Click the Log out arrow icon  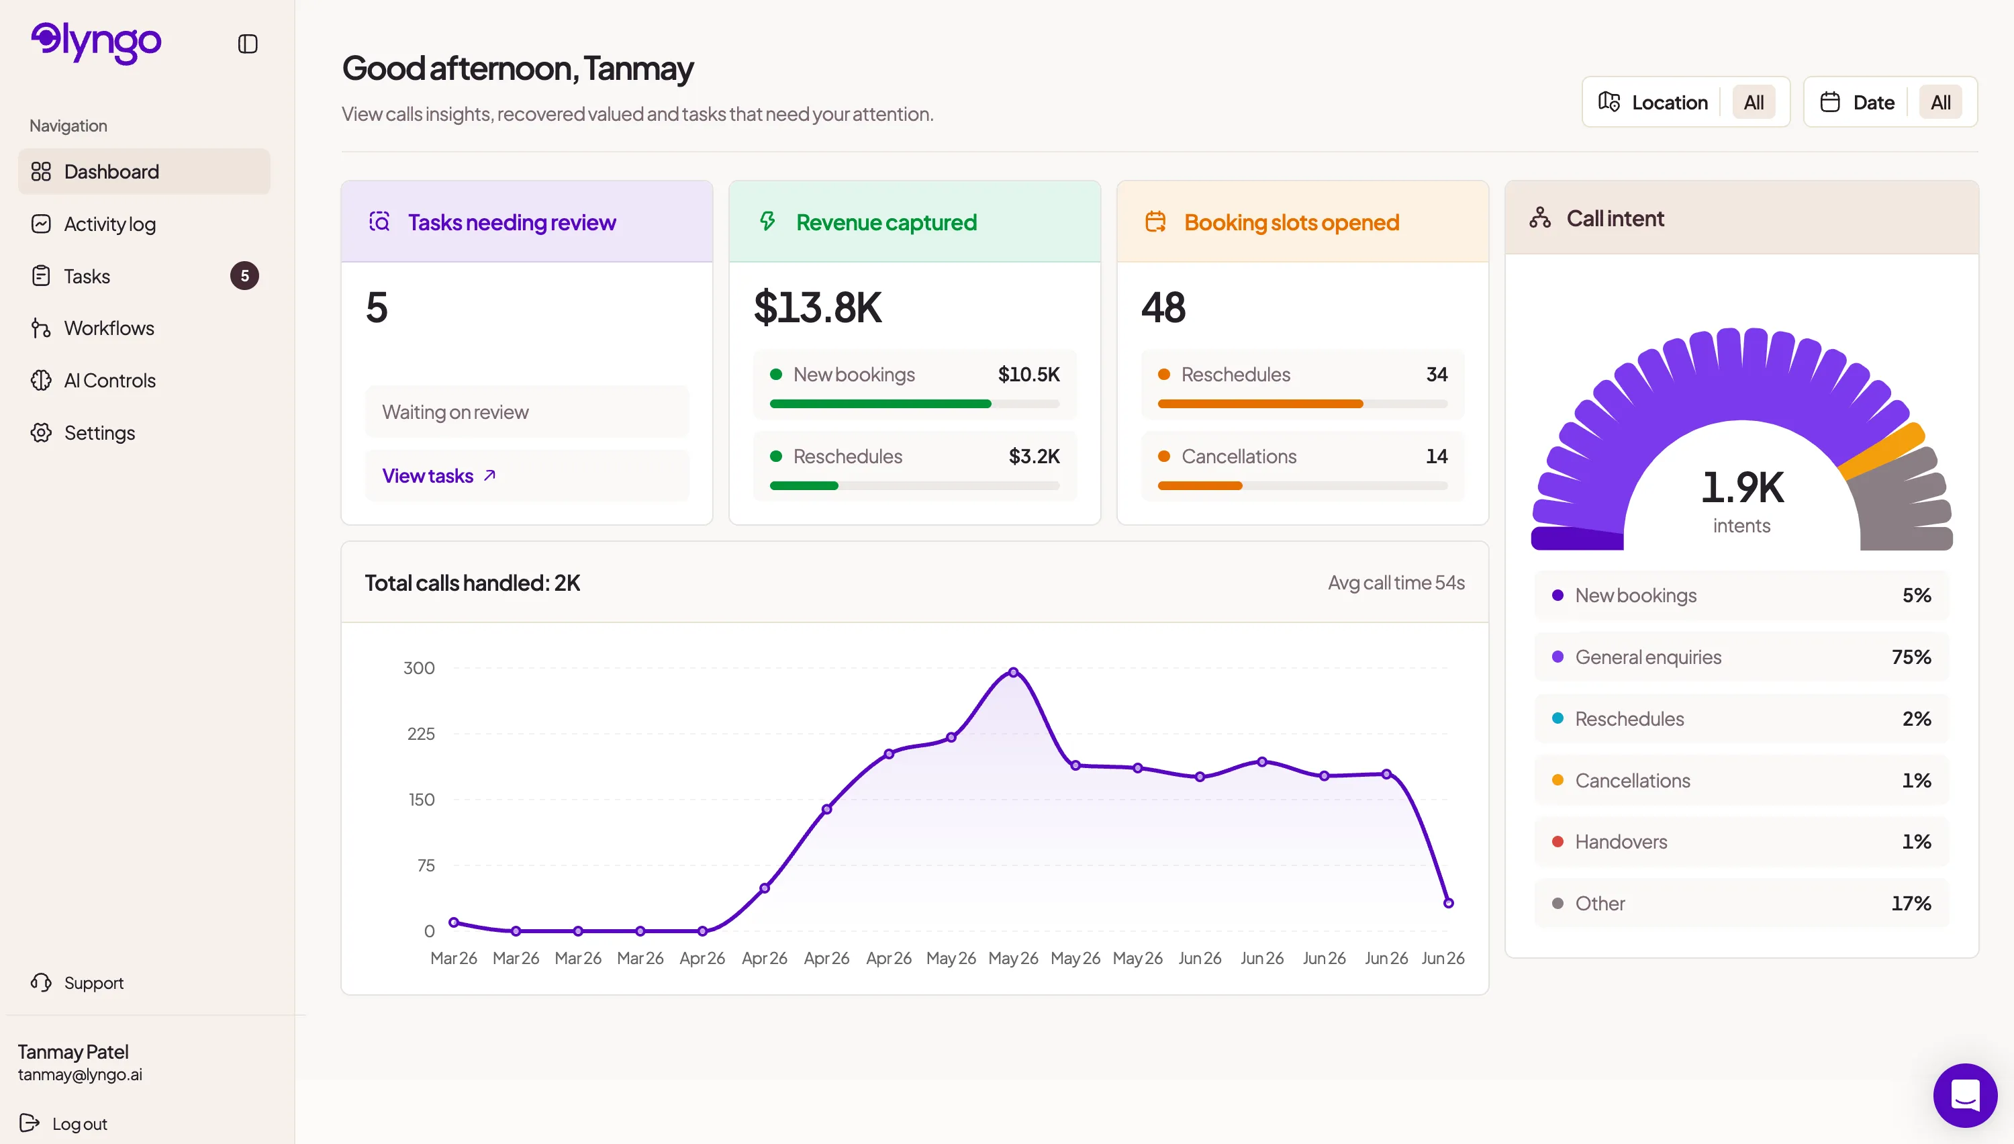29,1123
